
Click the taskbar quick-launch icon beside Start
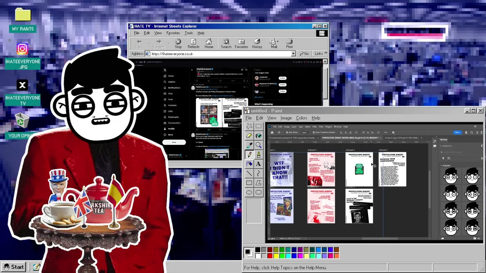[x=36, y=267]
